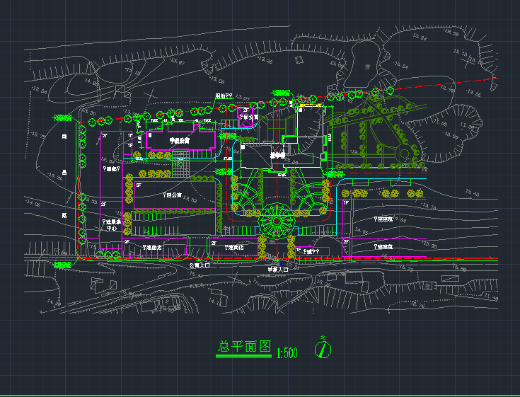Select the circular roundabout in the right garden
The width and height of the screenshot is (520, 397).
coord(405,154)
